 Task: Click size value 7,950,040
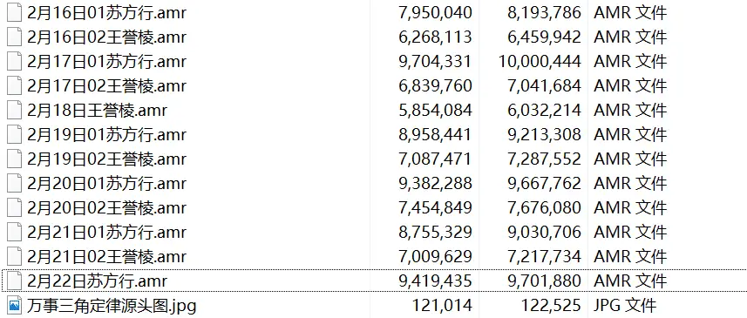pyautogui.click(x=435, y=13)
